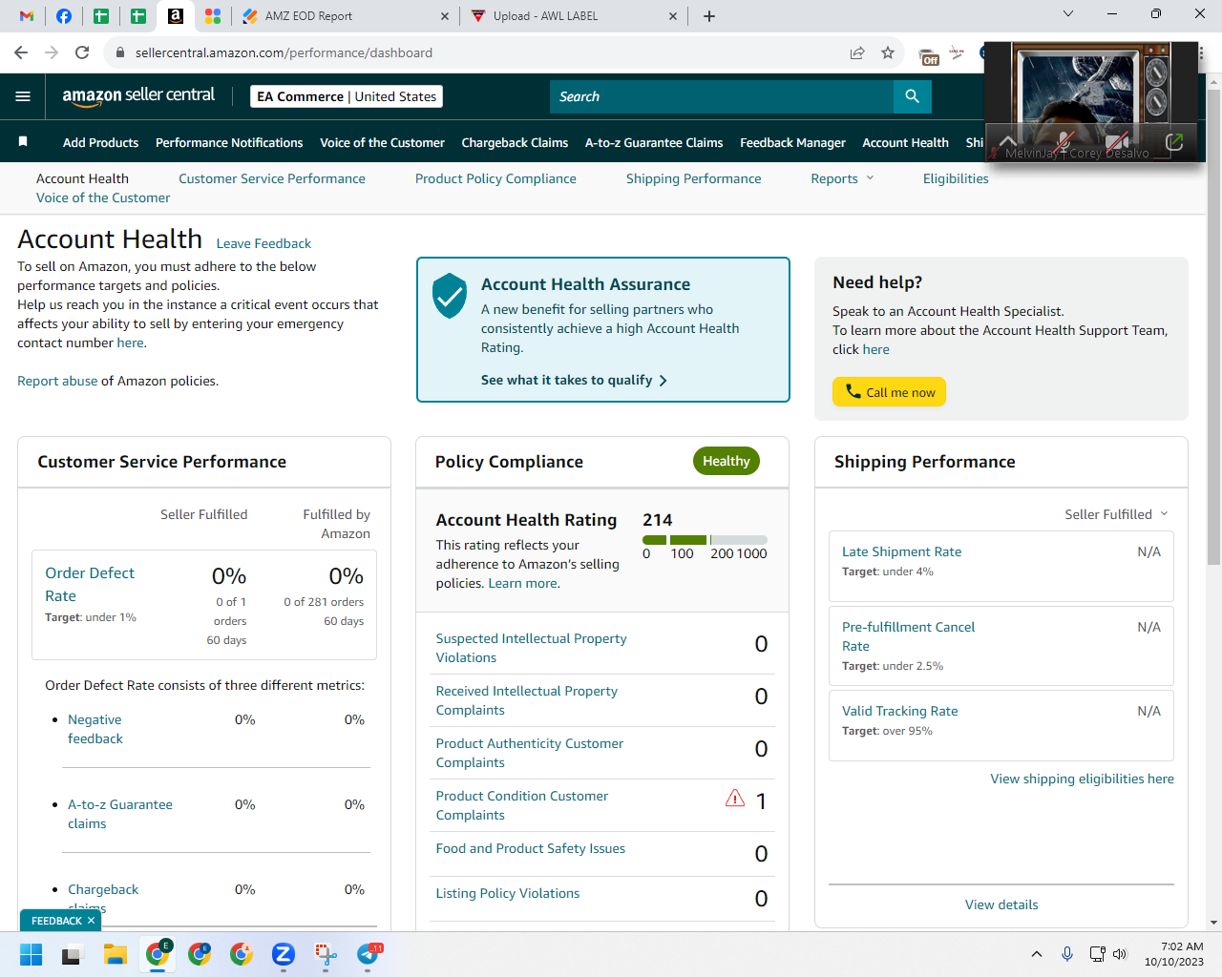This screenshot has width=1222, height=977.
Task: Click the green Healthy status badge
Action: click(x=727, y=461)
